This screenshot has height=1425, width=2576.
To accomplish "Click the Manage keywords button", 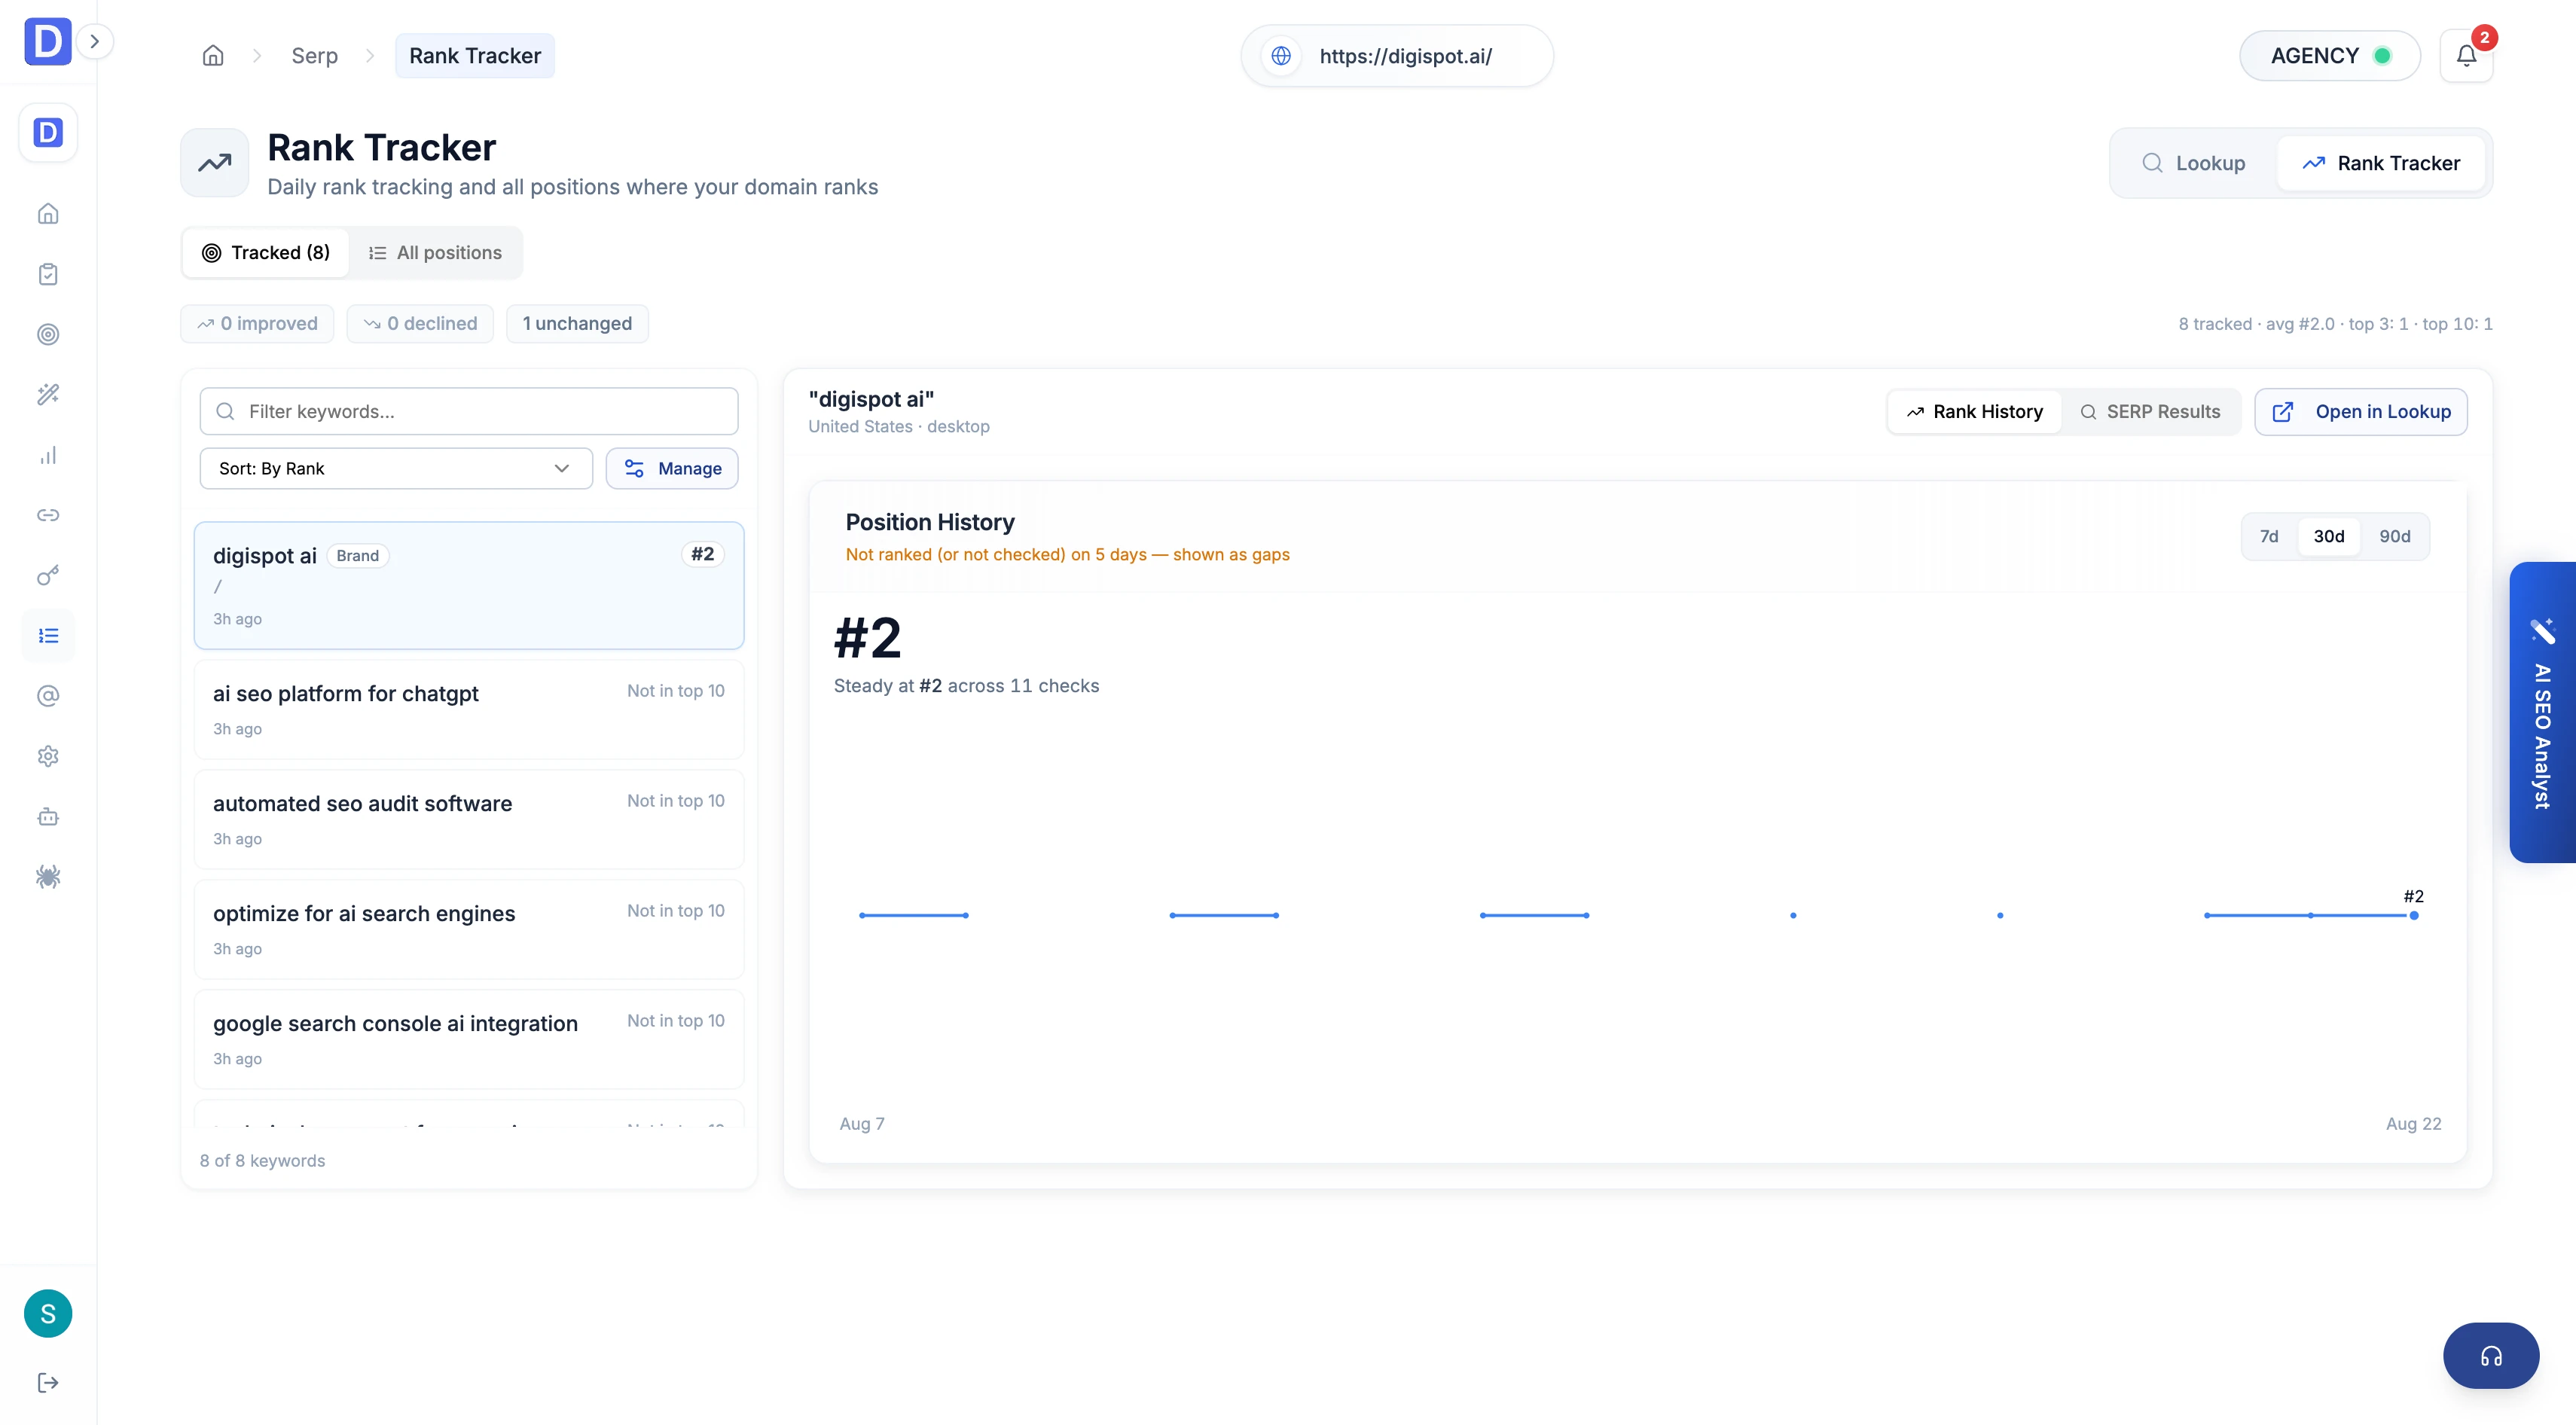I will click(672, 468).
